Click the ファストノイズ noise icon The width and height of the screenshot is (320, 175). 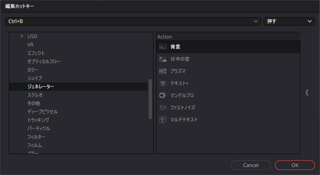click(x=163, y=108)
